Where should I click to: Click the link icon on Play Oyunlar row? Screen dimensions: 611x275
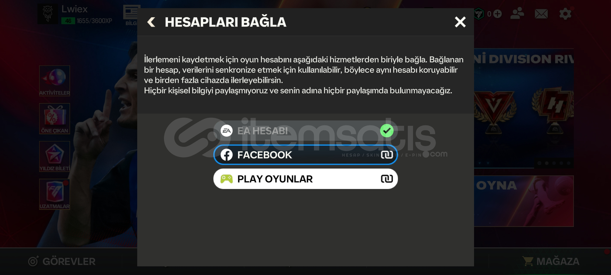[387, 179]
